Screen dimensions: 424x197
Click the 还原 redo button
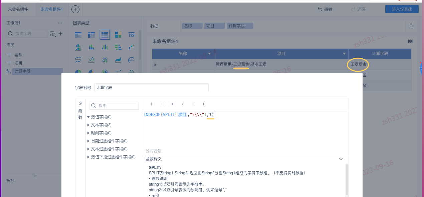pyautogui.click(x=358, y=9)
